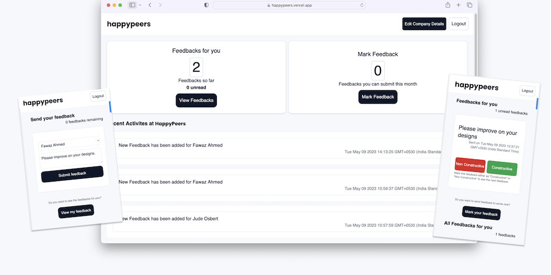
Task: Reload the page with the refresh icon
Action: pyautogui.click(x=362, y=5)
